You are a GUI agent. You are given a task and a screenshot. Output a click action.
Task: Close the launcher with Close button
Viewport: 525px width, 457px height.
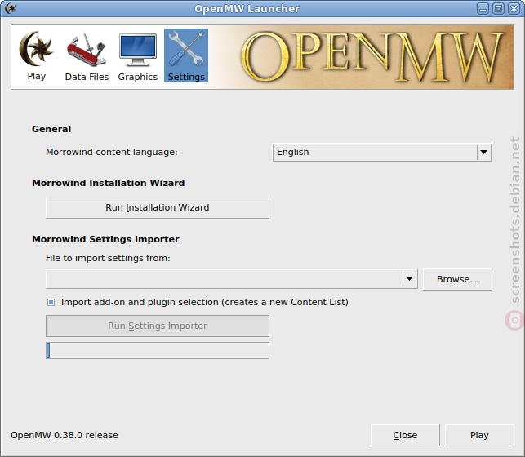(x=405, y=435)
